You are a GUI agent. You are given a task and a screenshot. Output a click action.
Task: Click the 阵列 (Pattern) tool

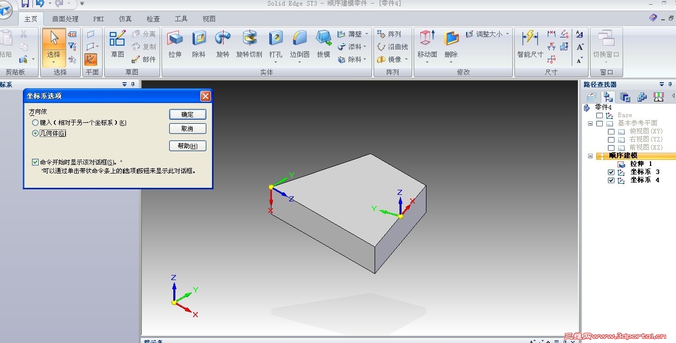pos(389,34)
